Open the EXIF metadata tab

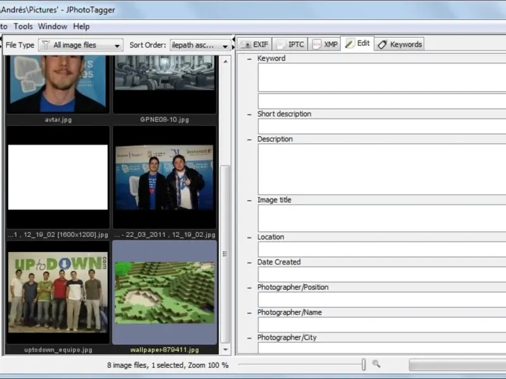pos(254,44)
